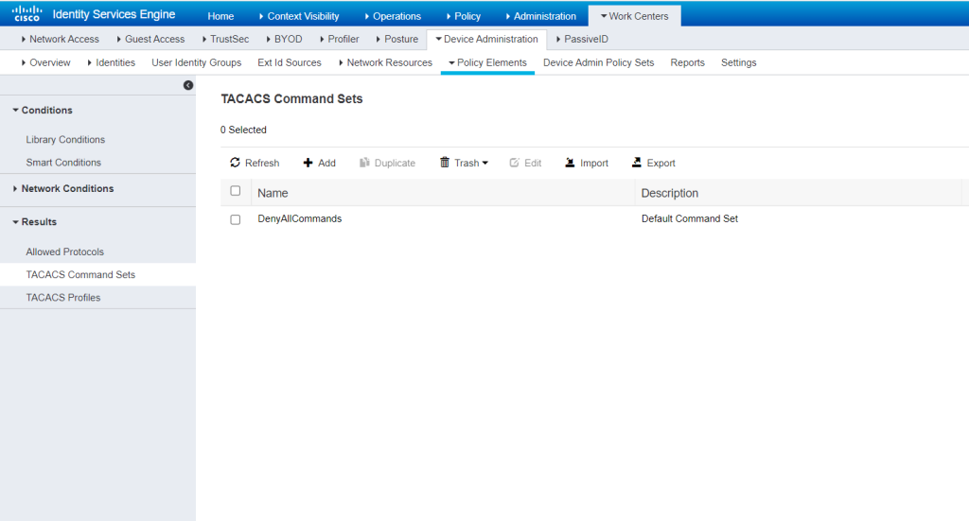Click the Edit toolbar button
969x521 pixels.
[525, 163]
